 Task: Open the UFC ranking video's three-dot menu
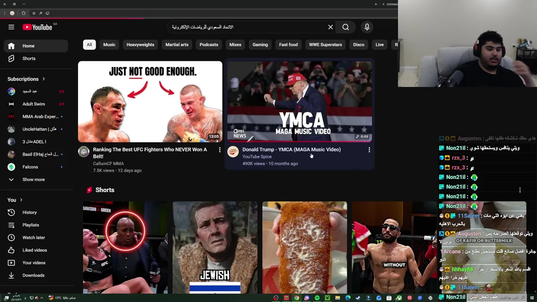click(x=219, y=150)
